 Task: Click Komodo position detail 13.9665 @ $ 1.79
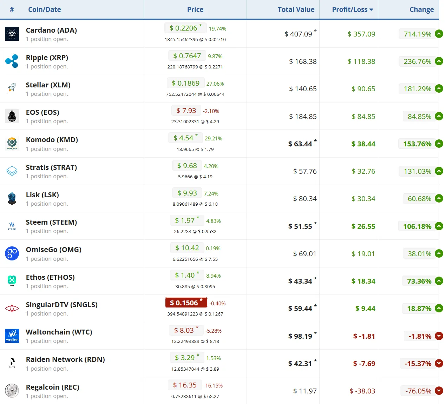[x=195, y=149]
